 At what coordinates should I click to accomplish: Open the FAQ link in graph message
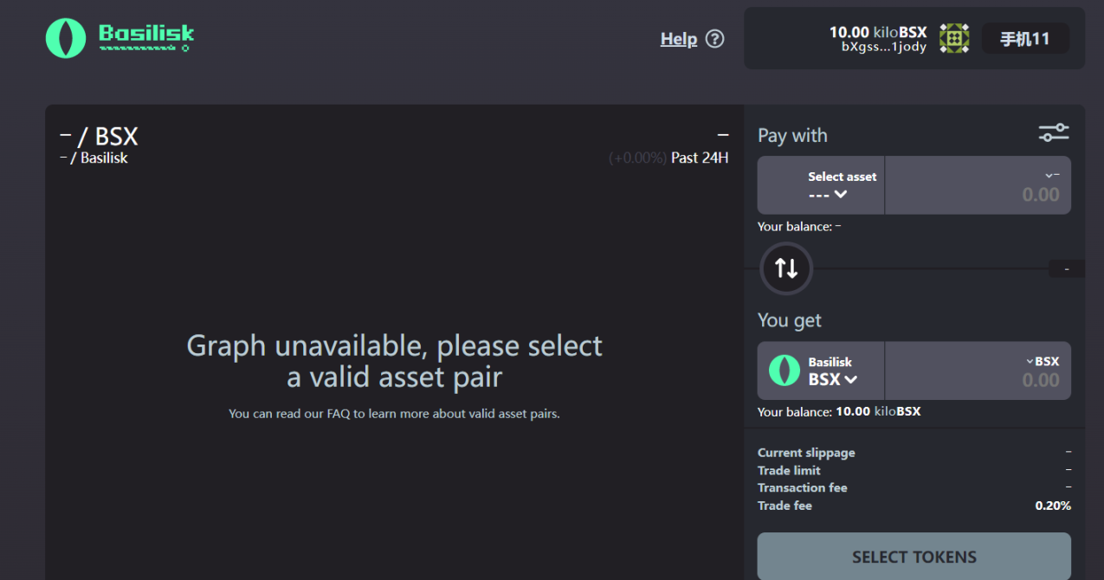pos(337,414)
